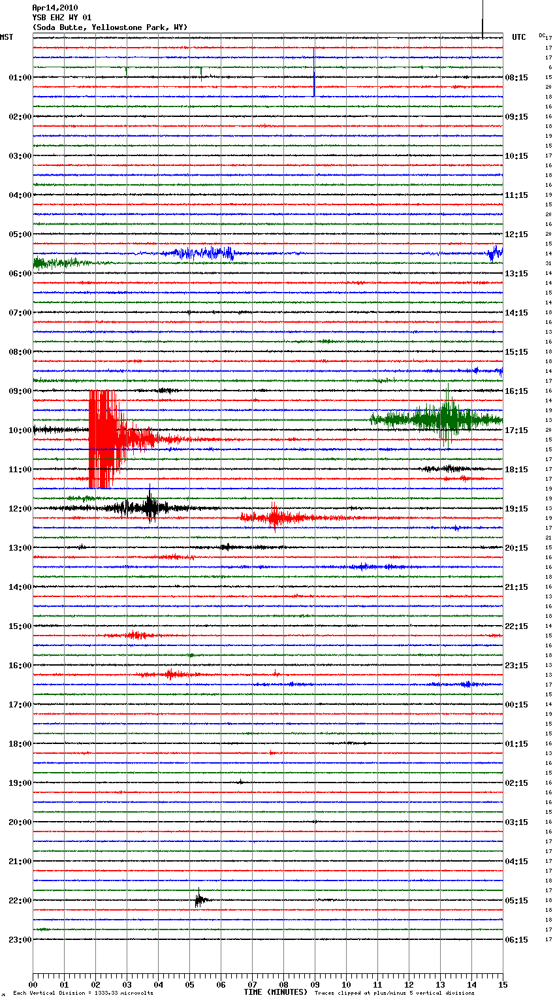Click the black tick mark above top right corner
This screenshot has width=555, height=1002.
pyautogui.click(x=483, y=20)
